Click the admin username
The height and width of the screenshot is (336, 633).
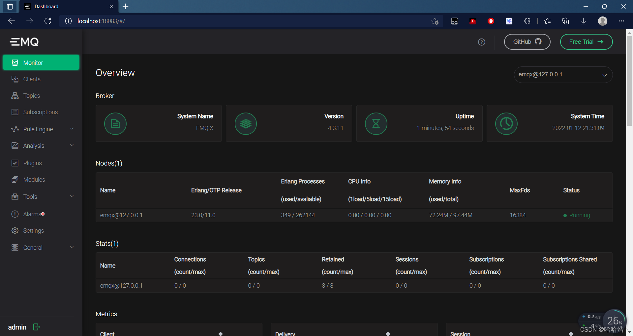point(17,327)
